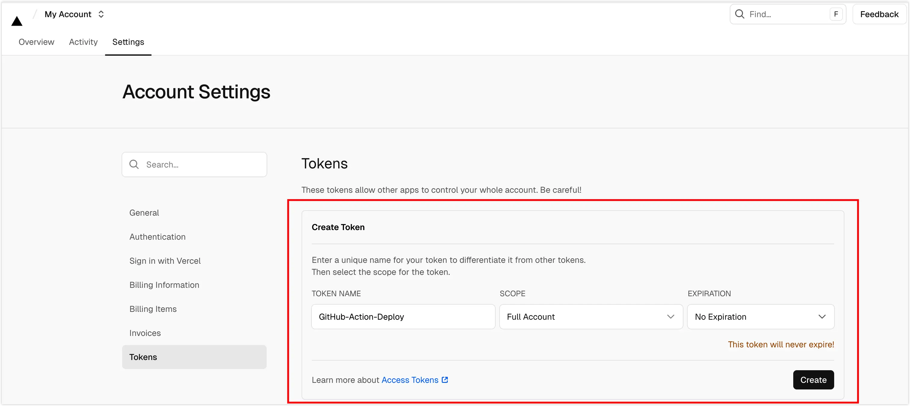Click the F shortcut key badge

(836, 14)
